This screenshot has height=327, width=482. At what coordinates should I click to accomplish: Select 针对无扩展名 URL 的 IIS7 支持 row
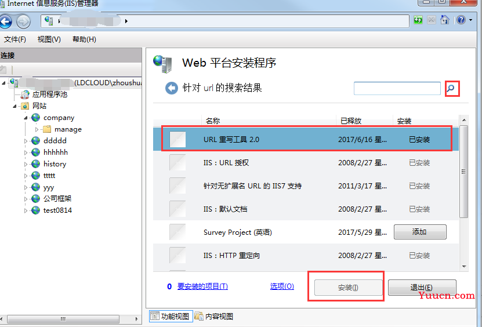(306, 186)
